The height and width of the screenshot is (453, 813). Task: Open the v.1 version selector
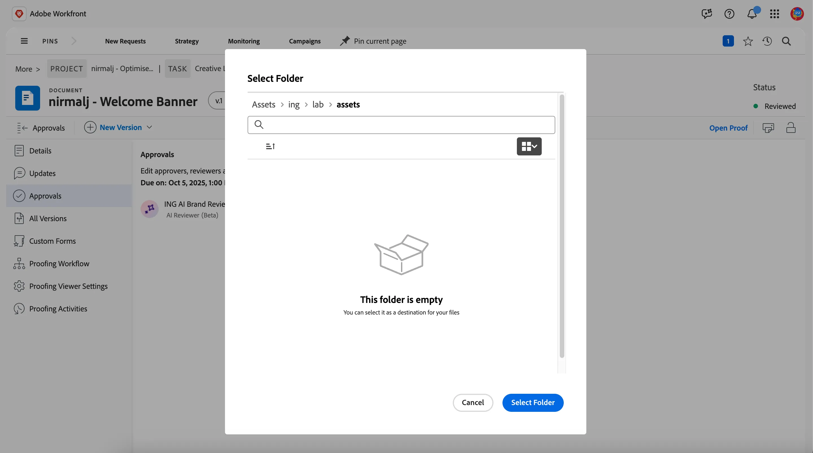[x=218, y=101]
